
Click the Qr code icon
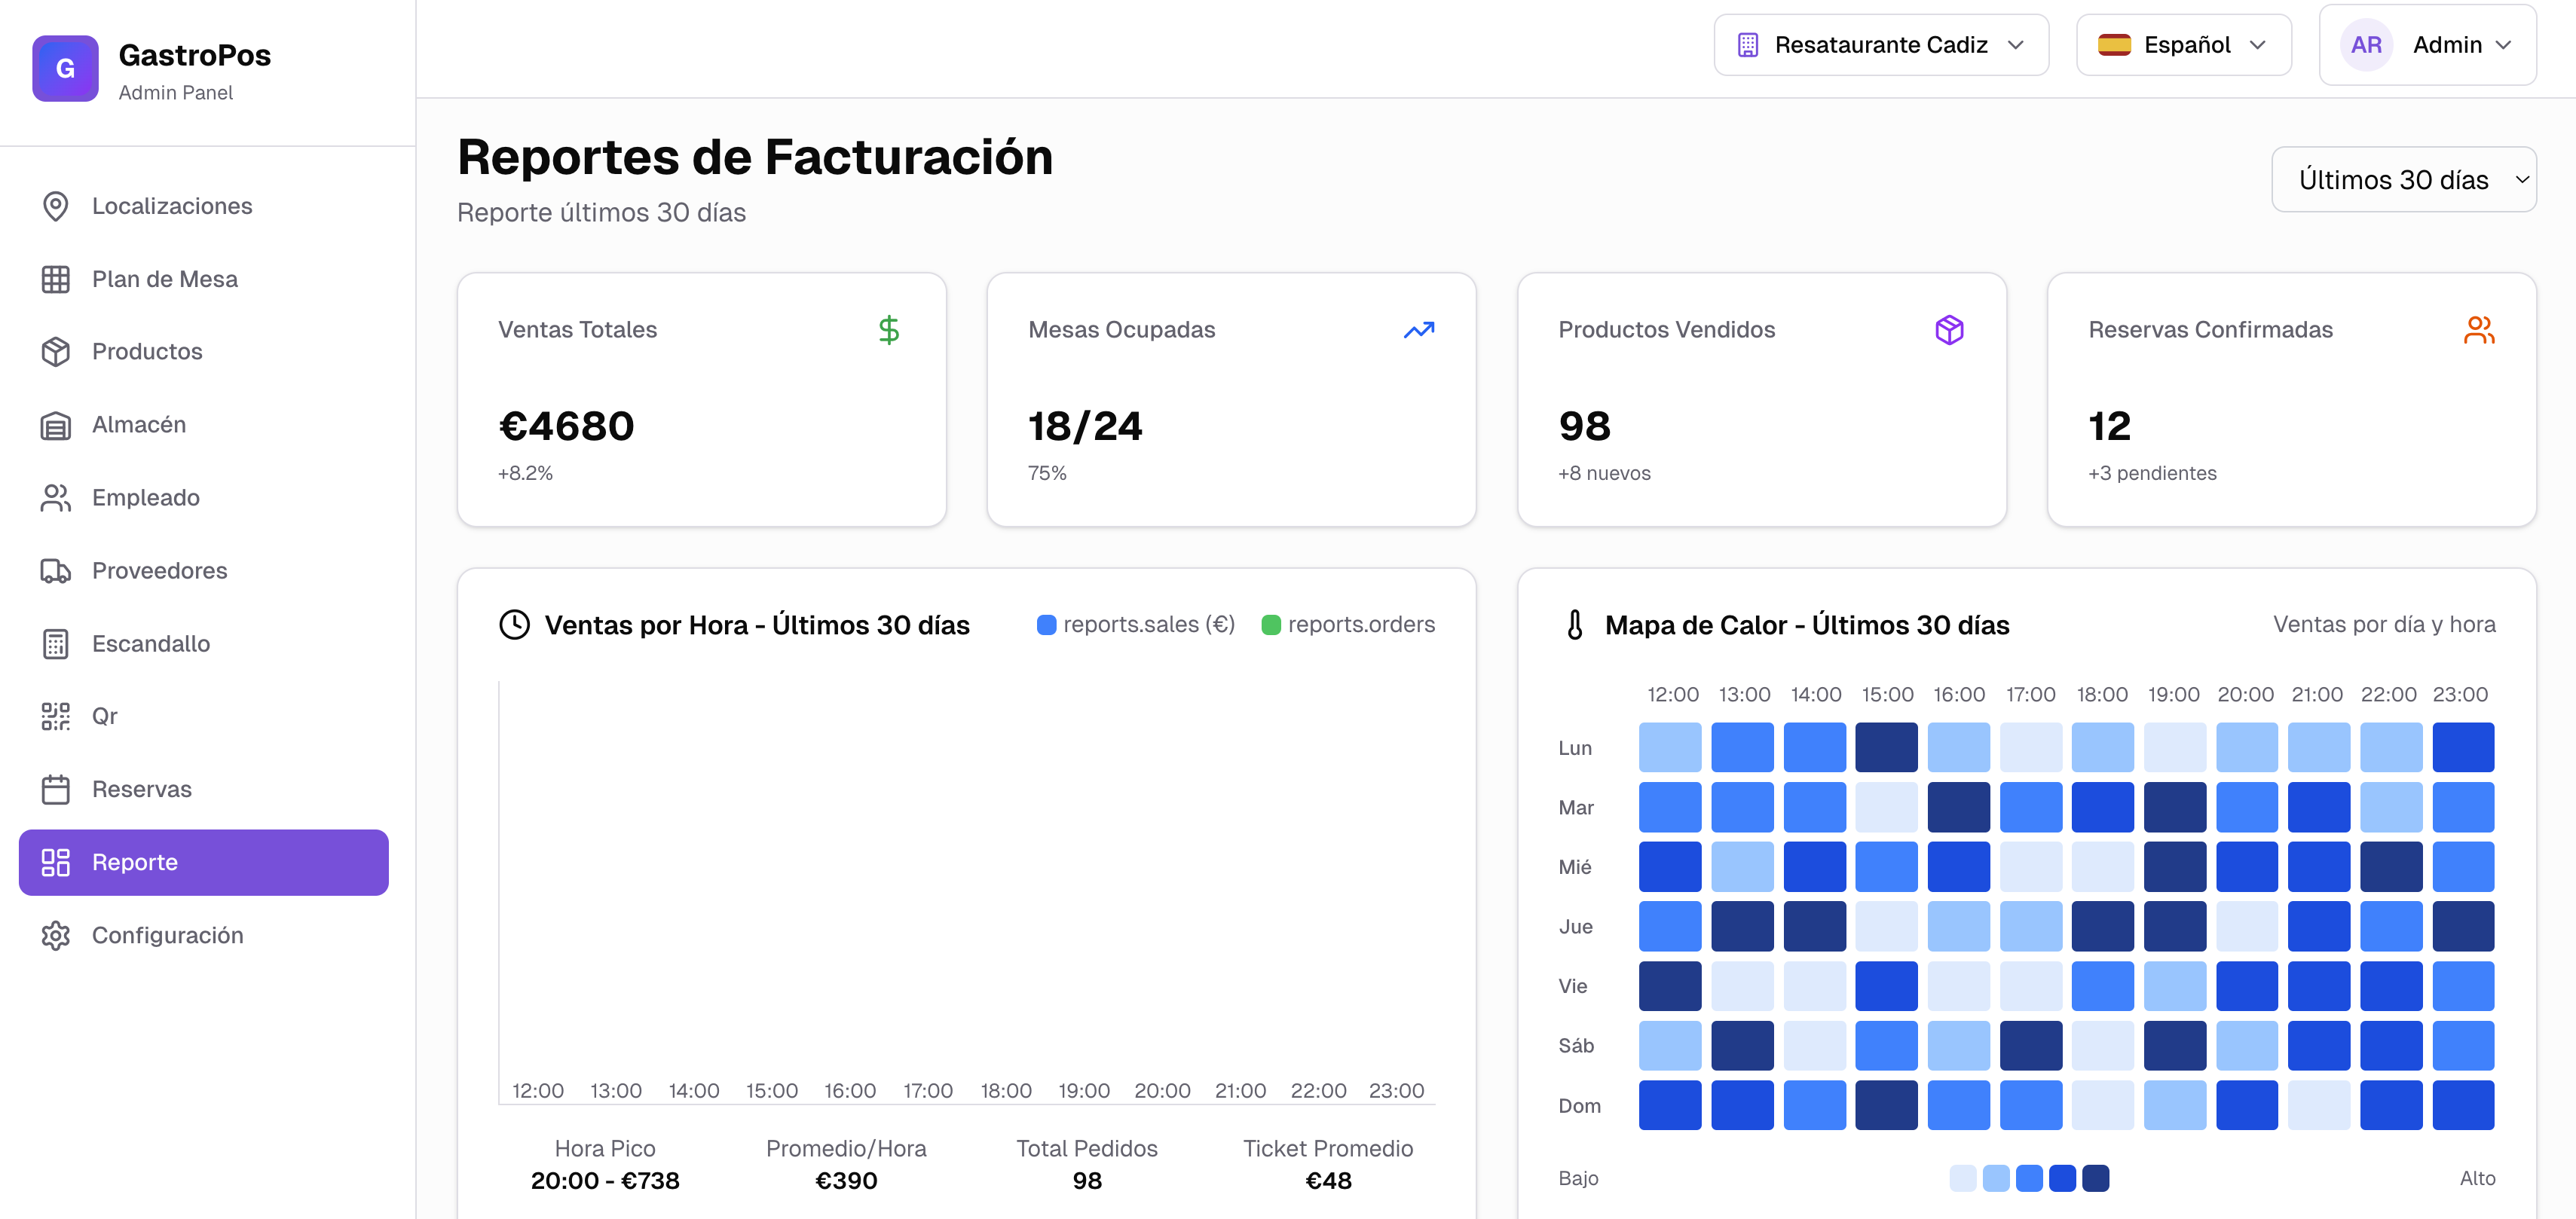pos(55,716)
